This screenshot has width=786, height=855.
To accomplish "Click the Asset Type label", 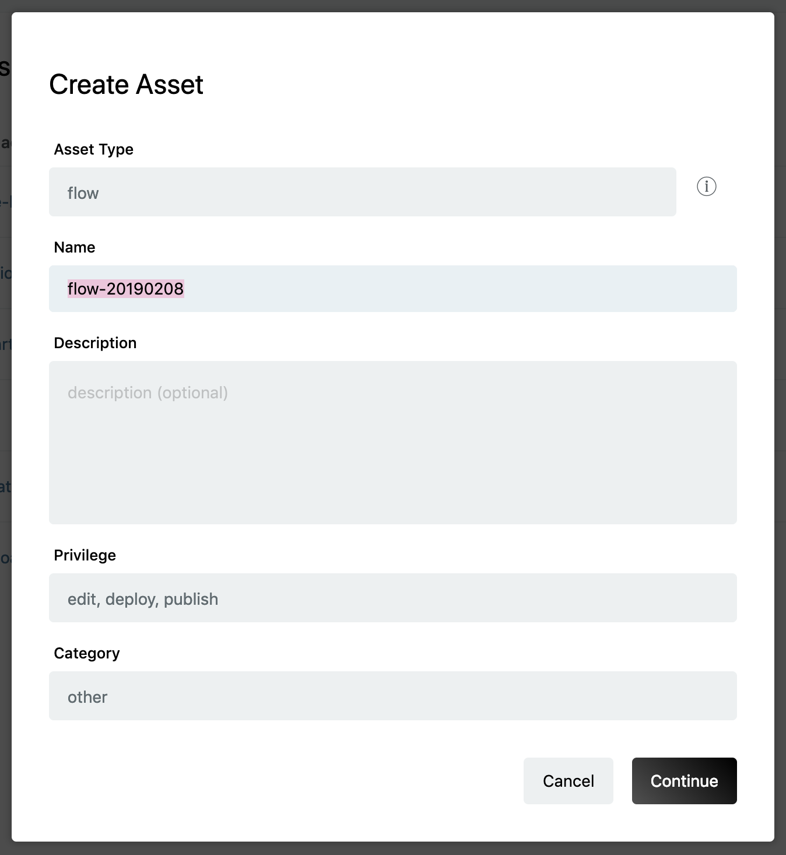I will coord(93,149).
